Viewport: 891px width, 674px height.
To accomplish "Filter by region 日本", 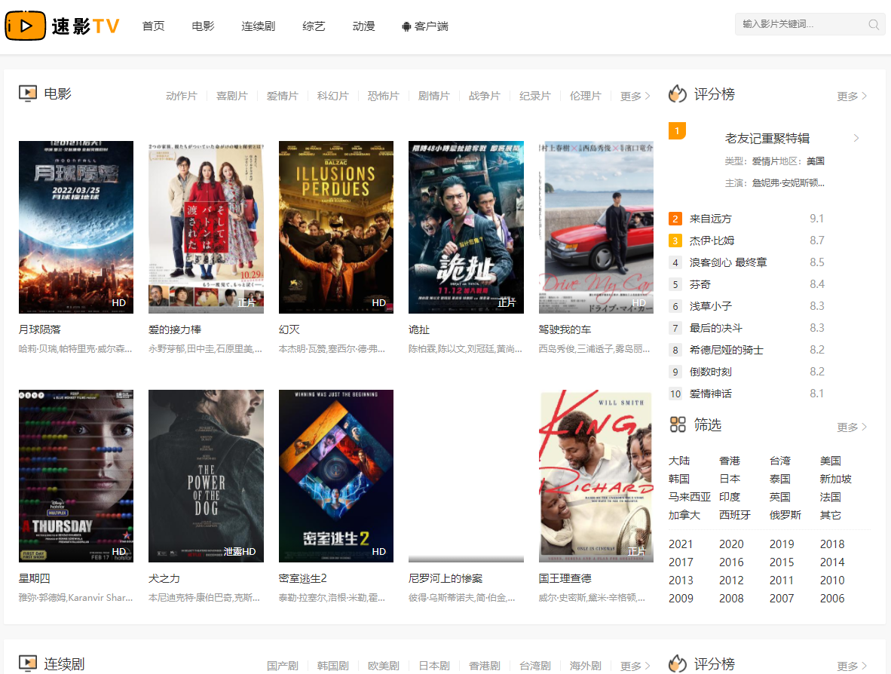I will 730,479.
